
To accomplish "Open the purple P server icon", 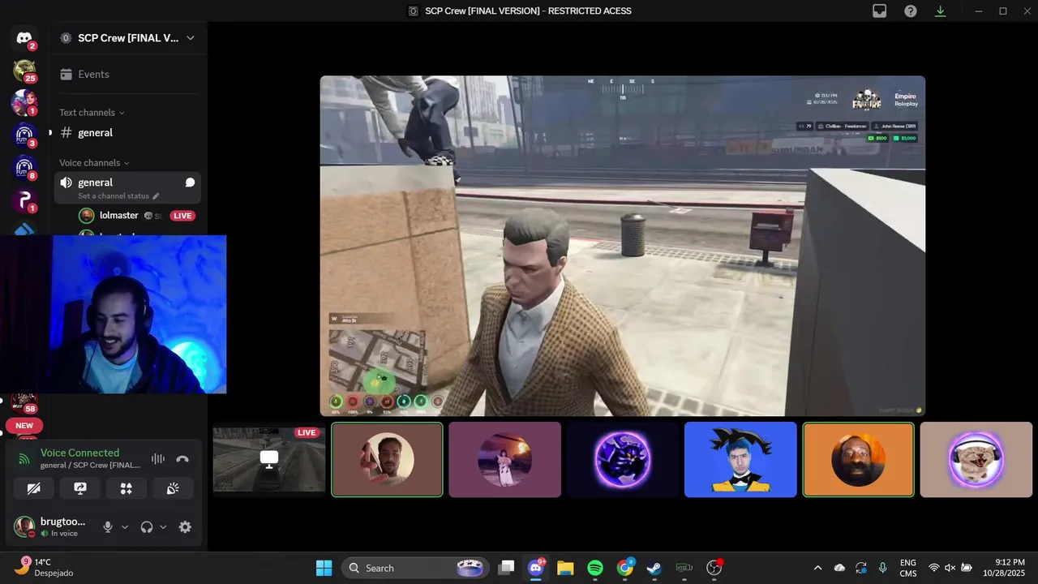I will point(24,200).
